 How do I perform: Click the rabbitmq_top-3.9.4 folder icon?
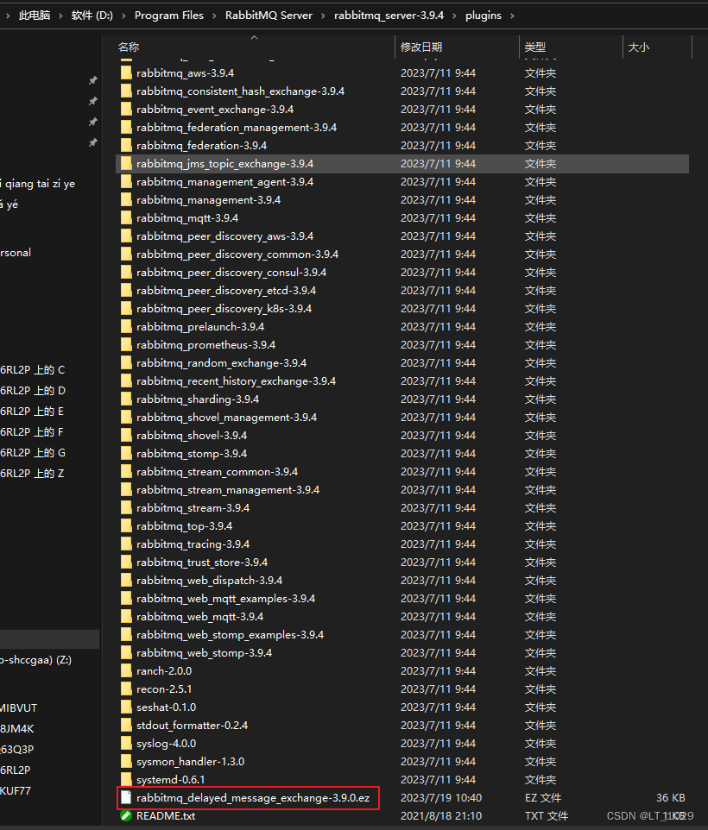point(126,526)
